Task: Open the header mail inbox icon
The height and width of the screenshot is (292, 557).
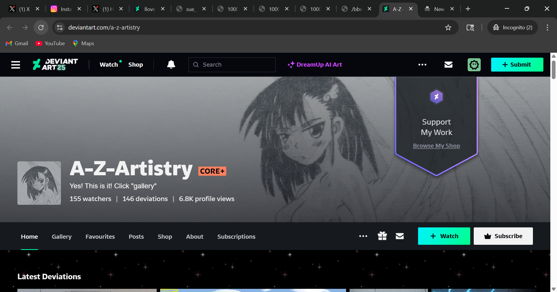Action: click(x=448, y=65)
